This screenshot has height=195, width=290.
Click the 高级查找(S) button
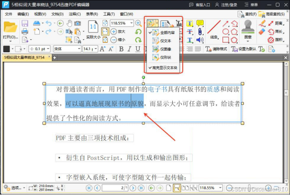[271, 14]
